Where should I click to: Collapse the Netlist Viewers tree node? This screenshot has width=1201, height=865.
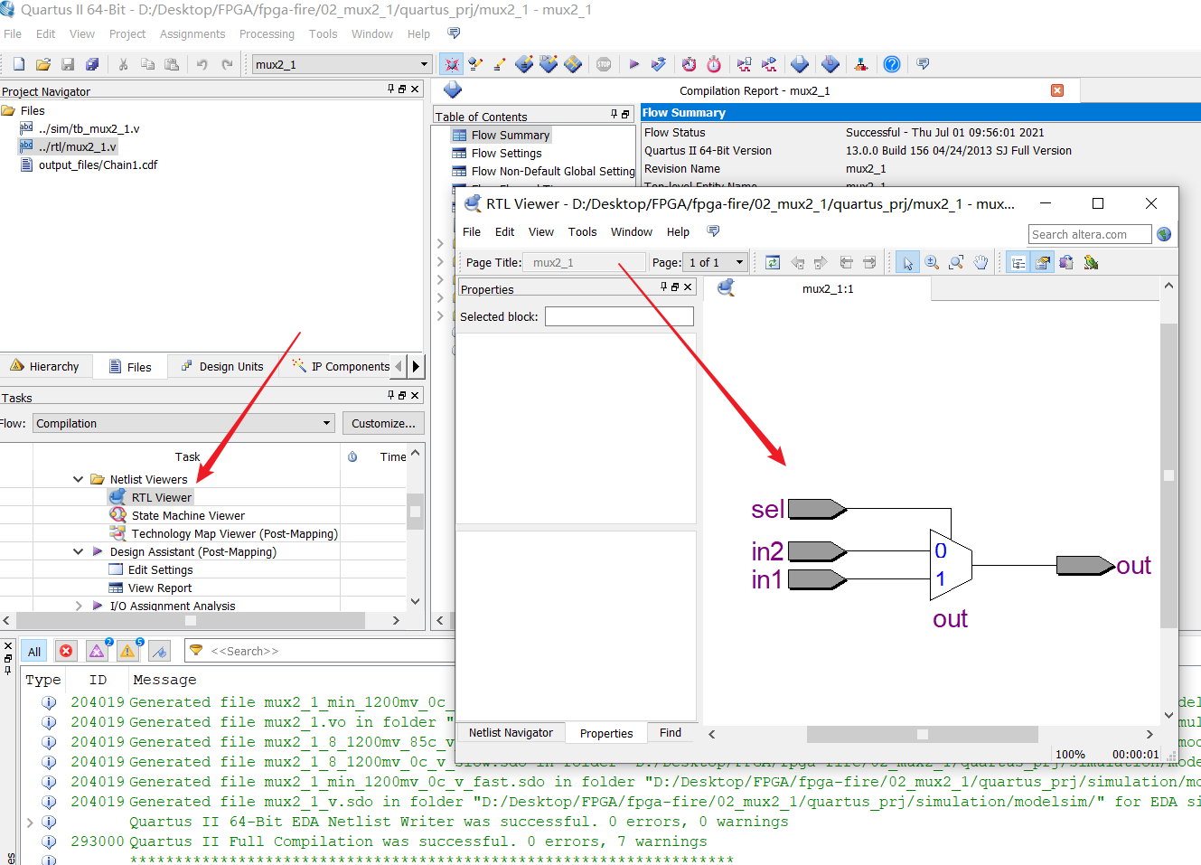click(x=78, y=479)
